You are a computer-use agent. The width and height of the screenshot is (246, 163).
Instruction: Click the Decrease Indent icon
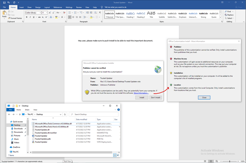point(87,13)
